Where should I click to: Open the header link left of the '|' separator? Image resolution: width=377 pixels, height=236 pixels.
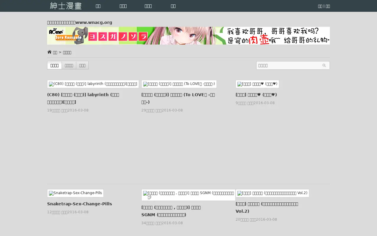point(320,6)
